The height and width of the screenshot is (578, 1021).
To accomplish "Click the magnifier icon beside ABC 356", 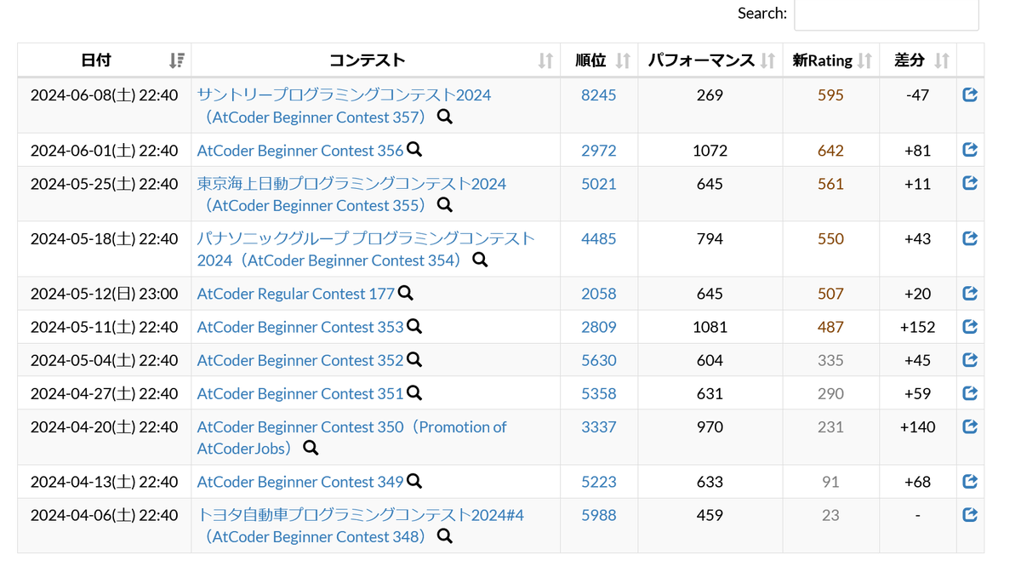I will [x=414, y=150].
